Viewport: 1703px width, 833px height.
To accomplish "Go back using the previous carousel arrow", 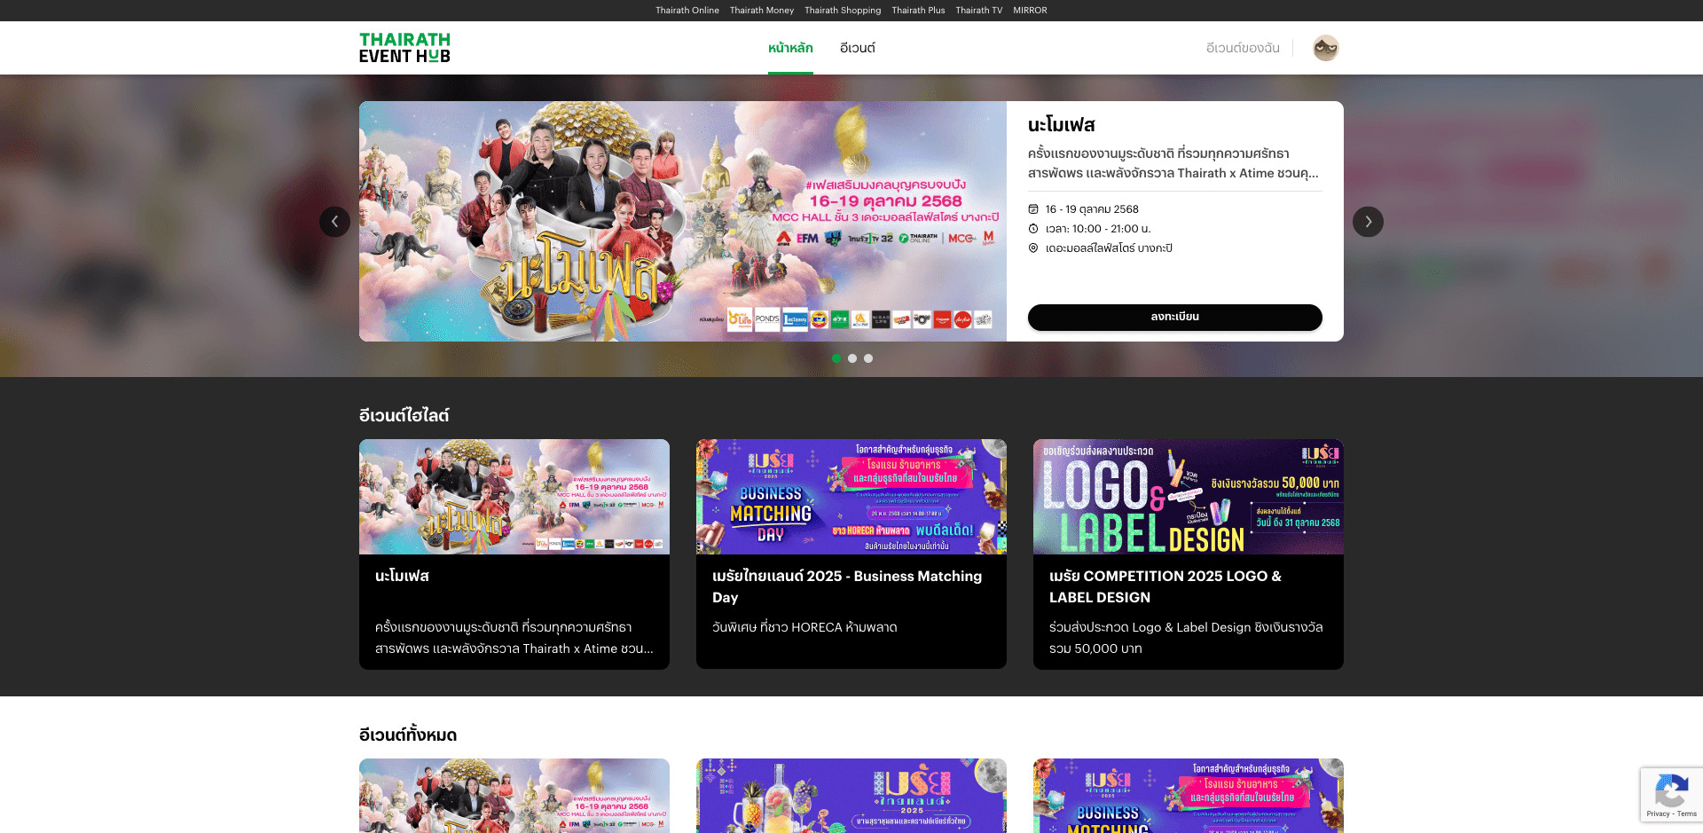I will coord(335,222).
